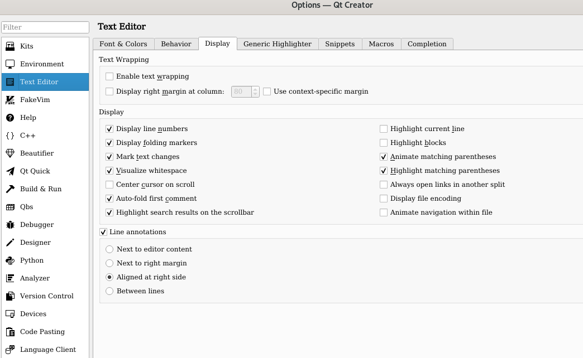Open Build & Run hammer icon

click(x=10, y=189)
